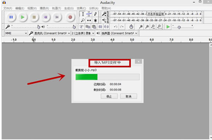Open the speaker output device dropdown
This screenshot has height=140, width=212.
pyautogui.click(x=119, y=33)
